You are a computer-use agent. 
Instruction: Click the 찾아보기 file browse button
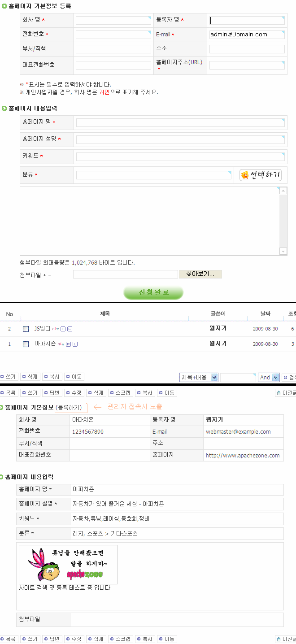tap(200, 274)
